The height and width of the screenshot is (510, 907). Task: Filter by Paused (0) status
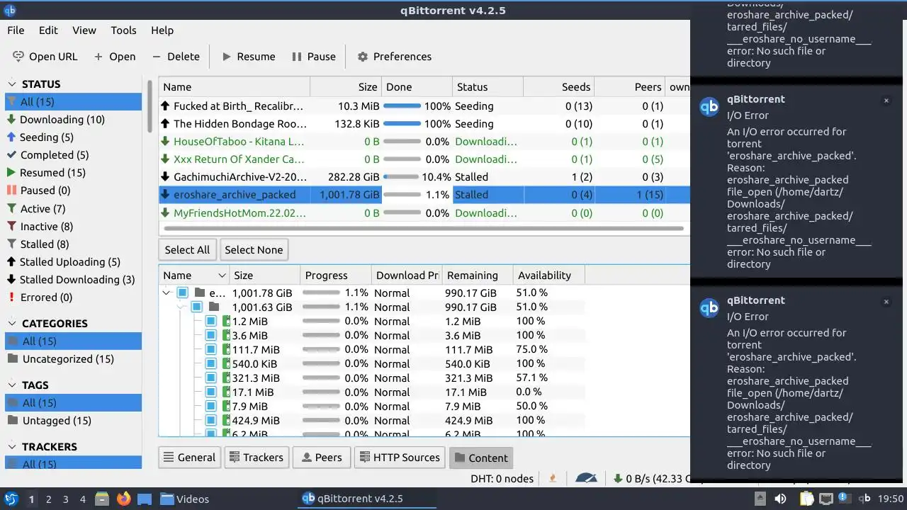tap(39, 191)
